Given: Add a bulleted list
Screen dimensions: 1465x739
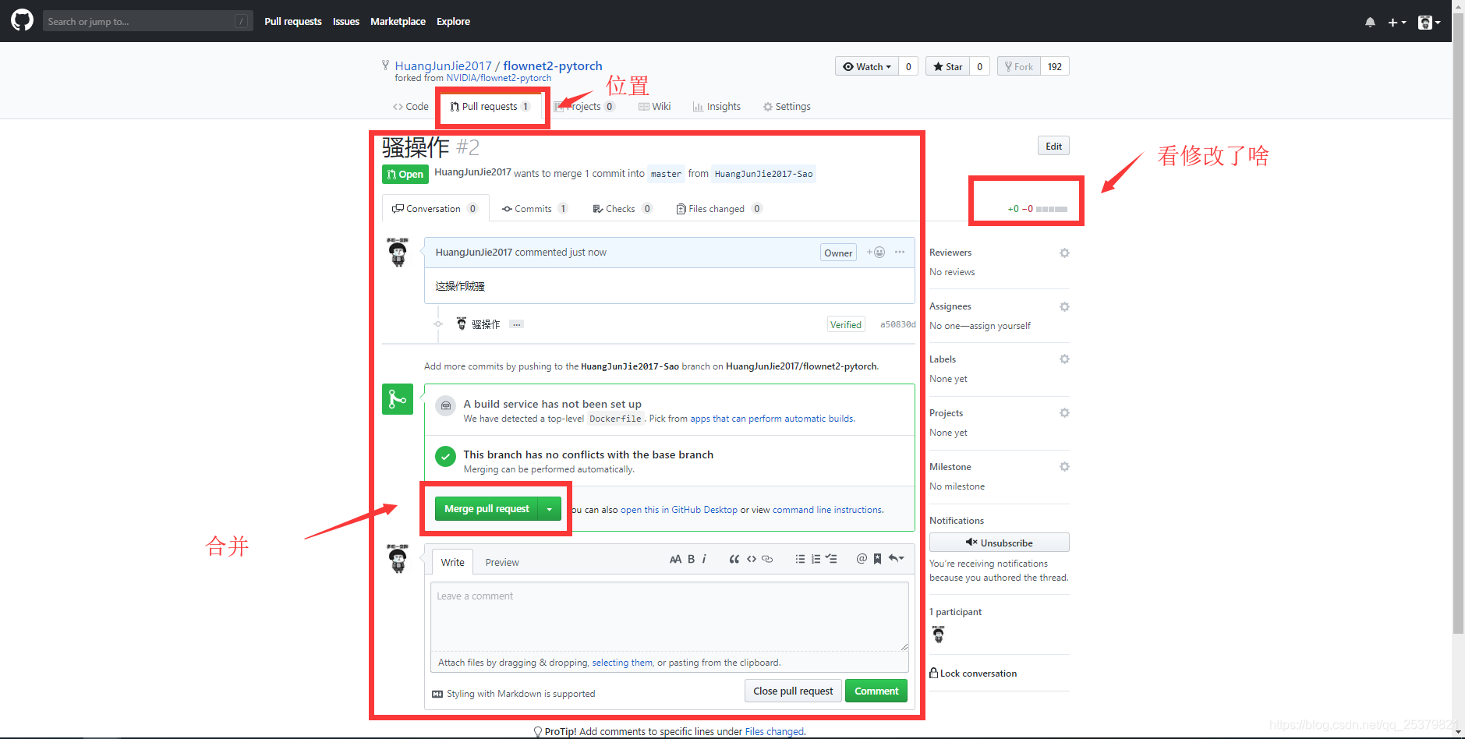Looking at the screenshot, I should pos(800,559).
